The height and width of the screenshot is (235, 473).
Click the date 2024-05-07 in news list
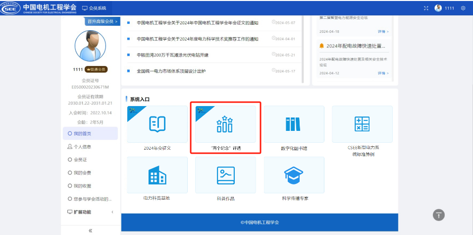click(285, 23)
